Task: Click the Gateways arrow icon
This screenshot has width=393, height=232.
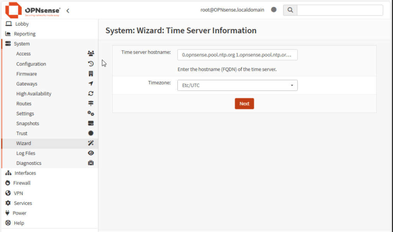Action: (x=91, y=84)
